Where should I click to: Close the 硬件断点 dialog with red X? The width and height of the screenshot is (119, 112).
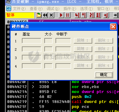point(113,27)
